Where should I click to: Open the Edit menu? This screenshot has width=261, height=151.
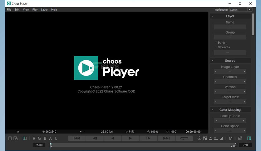17,10
